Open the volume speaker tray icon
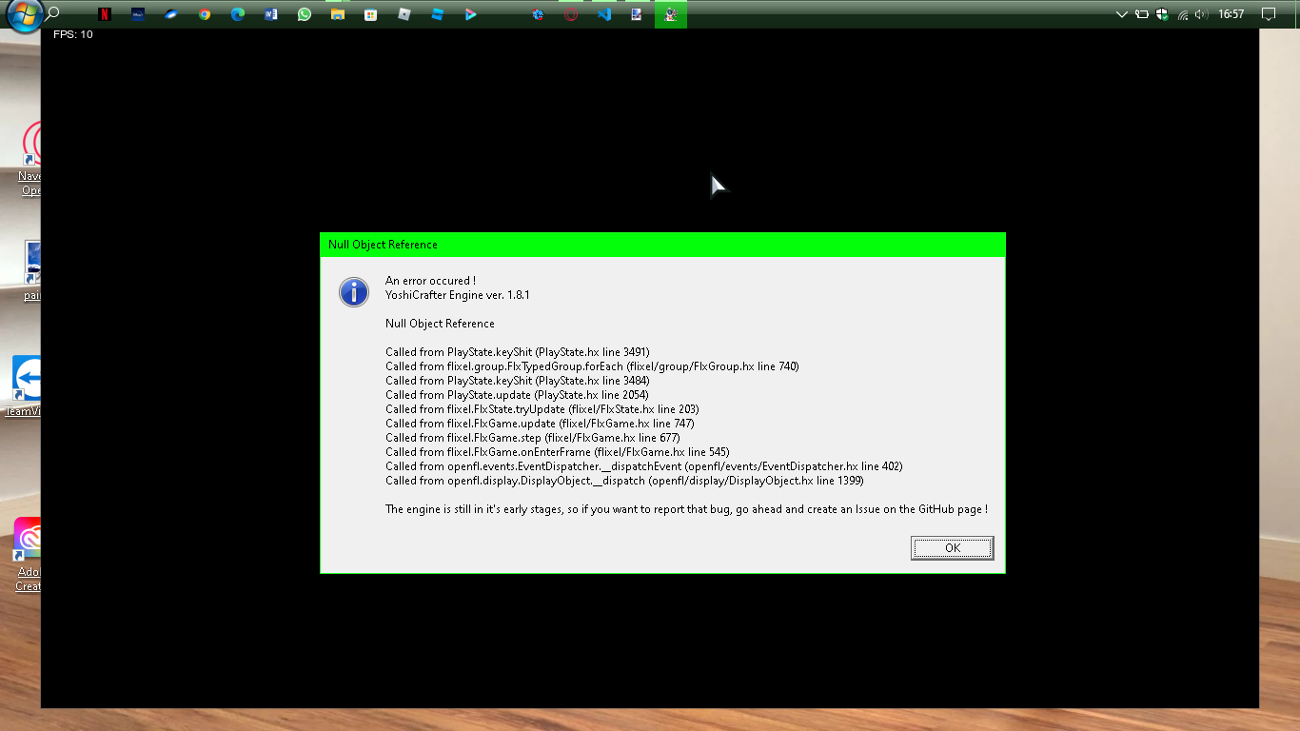This screenshot has height=731, width=1300. point(1201,14)
